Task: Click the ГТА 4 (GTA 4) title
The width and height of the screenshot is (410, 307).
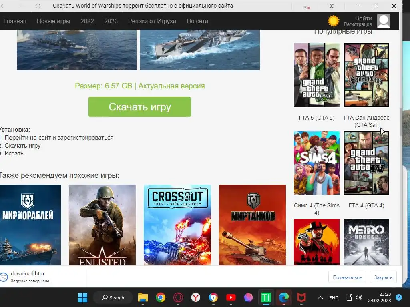Action: coord(366,206)
